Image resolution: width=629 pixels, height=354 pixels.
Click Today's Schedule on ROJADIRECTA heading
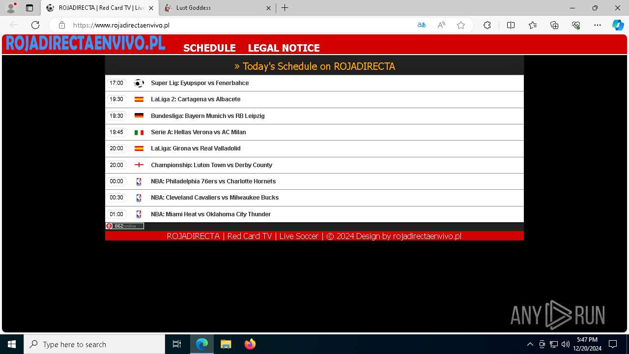314,66
